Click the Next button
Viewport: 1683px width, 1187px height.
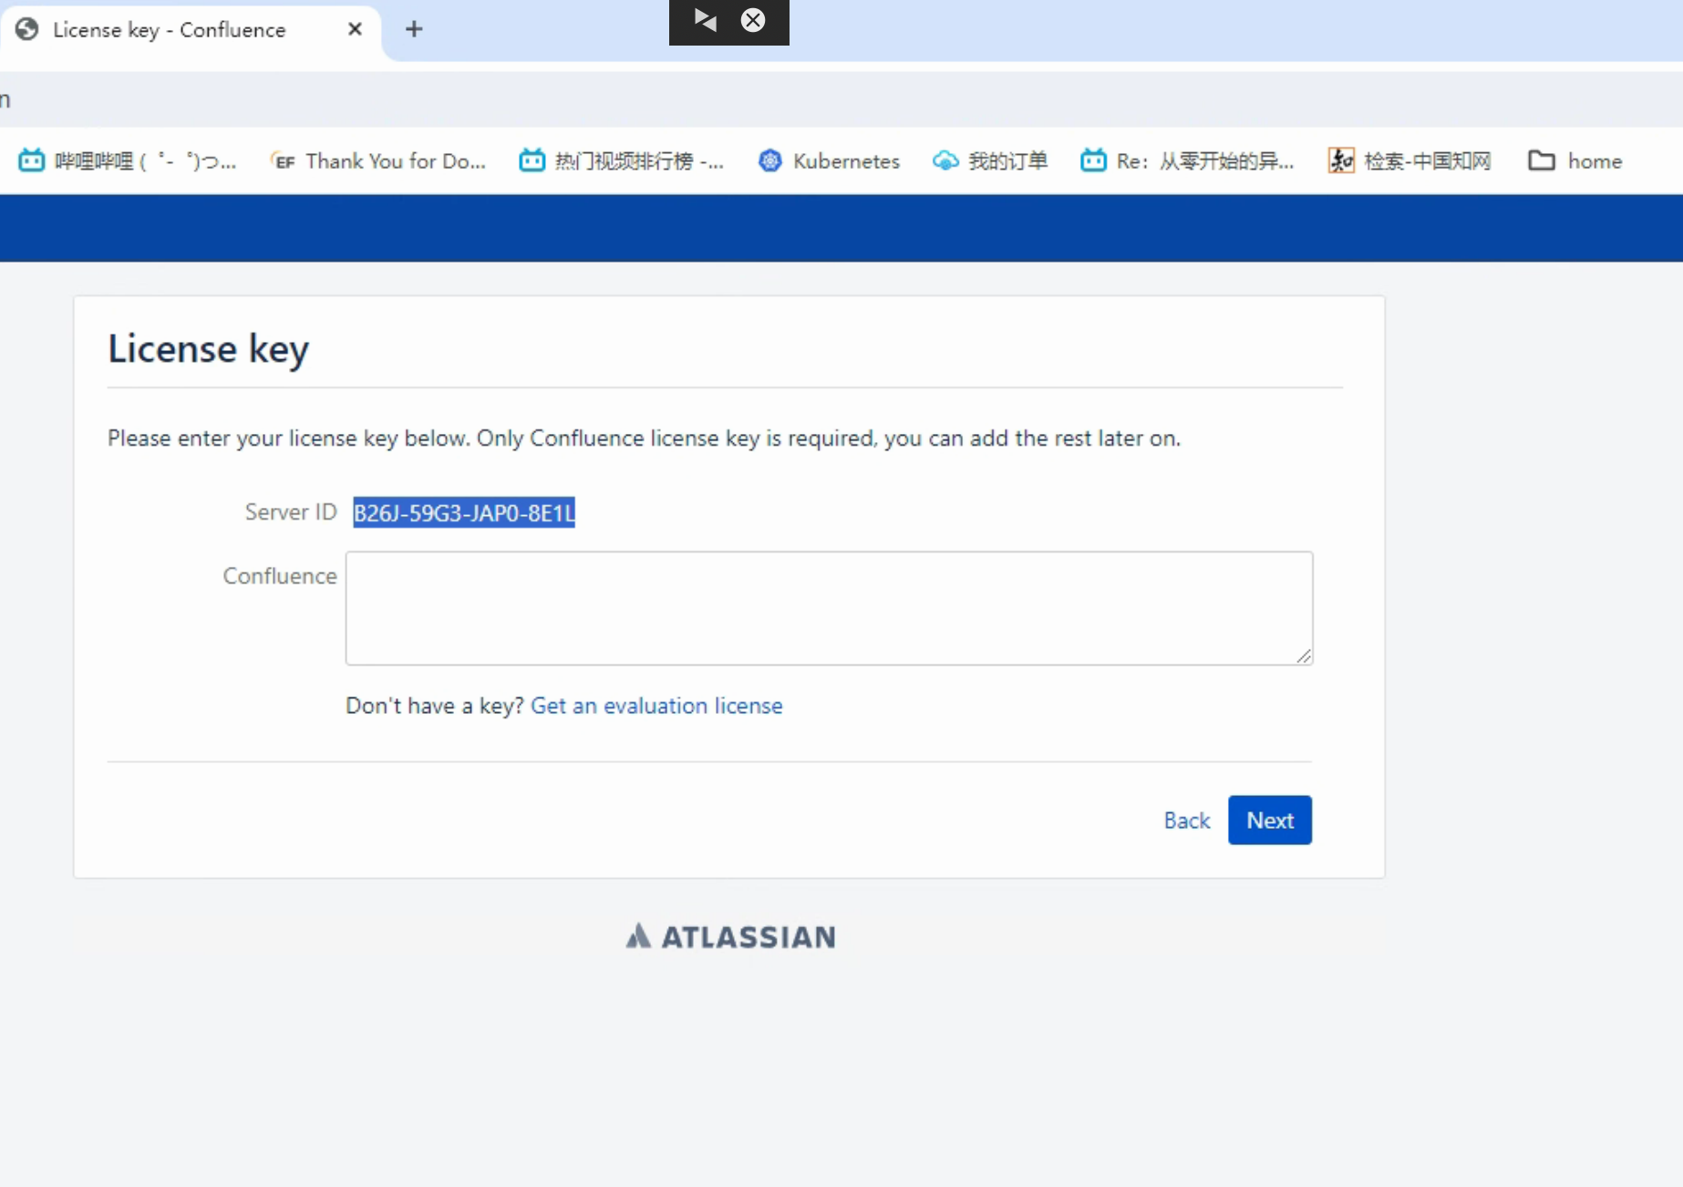pos(1269,820)
